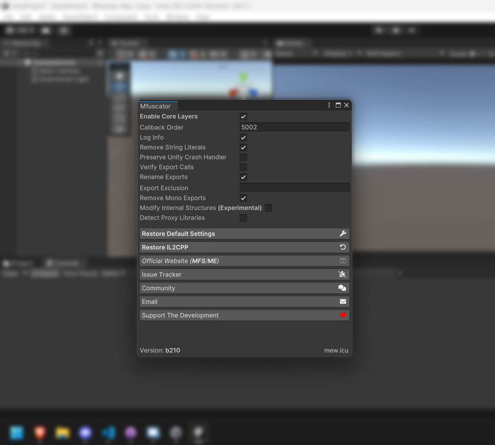Focus the Callback Order field showing 5002
The width and height of the screenshot is (495, 445).
coord(295,127)
